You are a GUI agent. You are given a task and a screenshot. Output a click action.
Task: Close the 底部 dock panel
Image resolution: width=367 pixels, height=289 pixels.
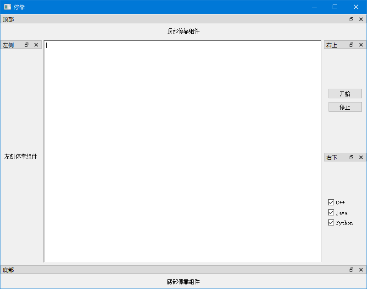(x=361, y=270)
